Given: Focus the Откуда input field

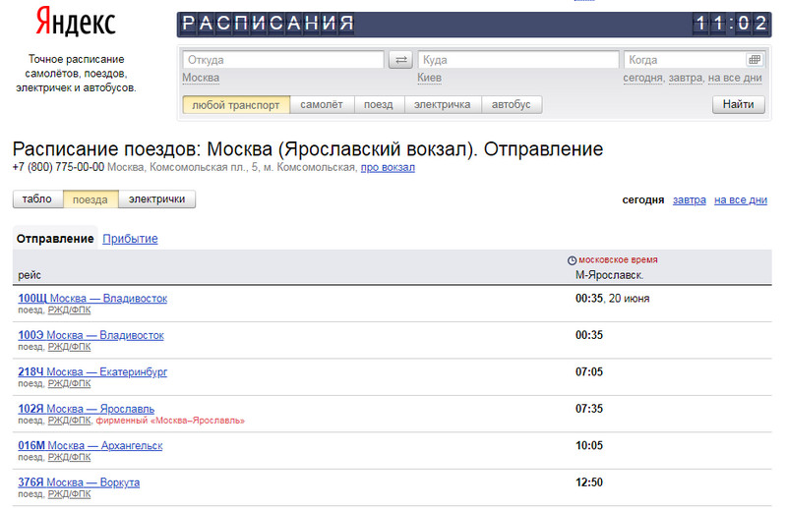Looking at the screenshot, I should (283, 60).
